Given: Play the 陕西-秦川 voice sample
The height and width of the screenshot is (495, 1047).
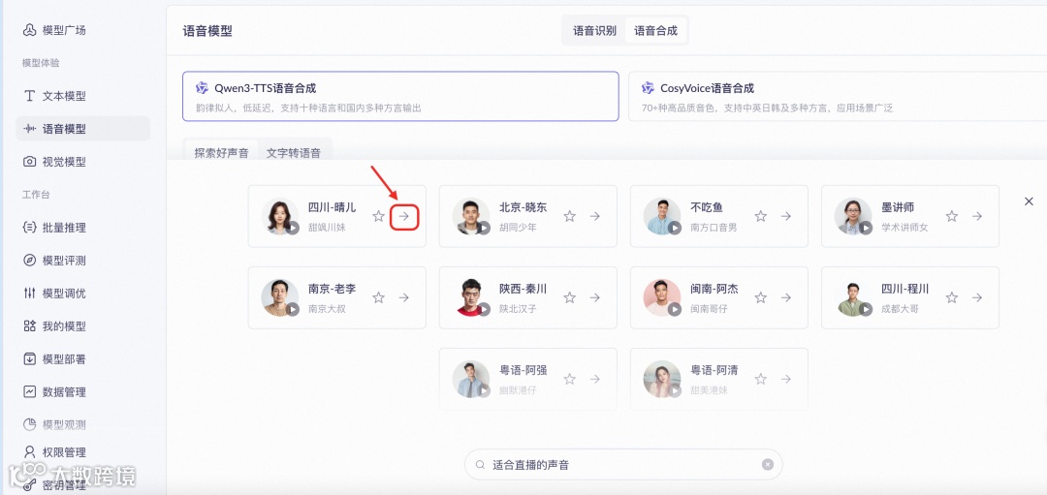Looking at the screenshot, I should point(484,310).
